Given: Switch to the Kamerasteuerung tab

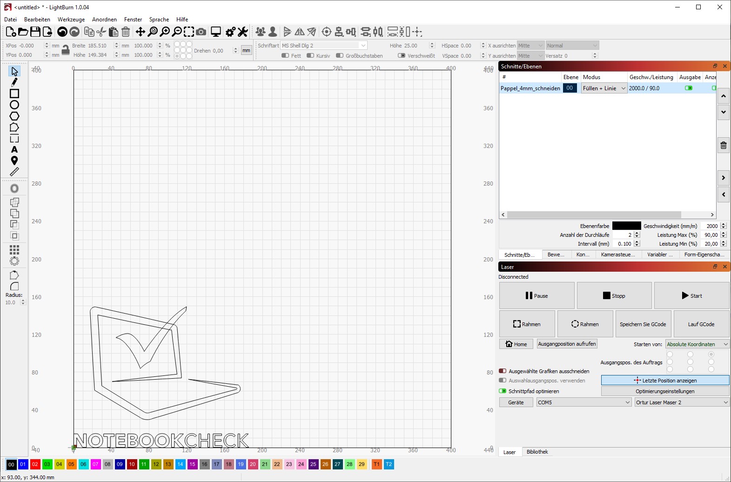Looking at the screenshot, I should tap(618, 254).
